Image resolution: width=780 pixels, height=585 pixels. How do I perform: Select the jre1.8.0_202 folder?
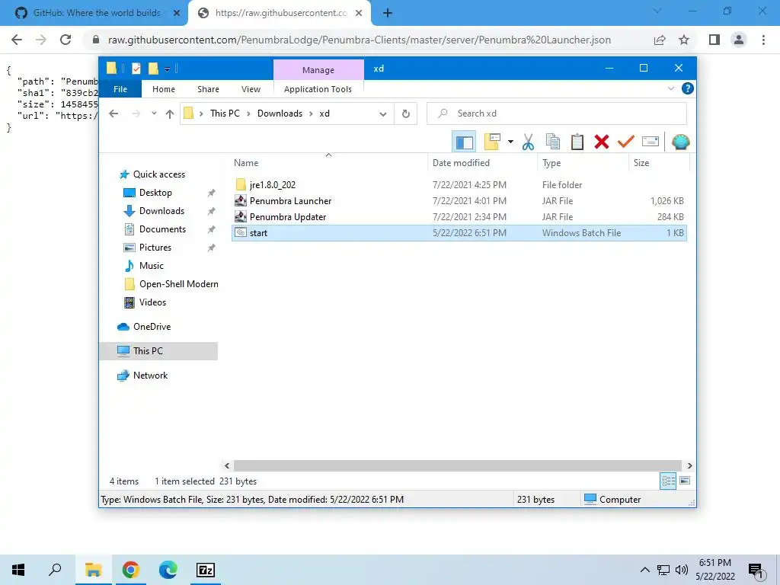pyautogui.click(x=459, y=185)
